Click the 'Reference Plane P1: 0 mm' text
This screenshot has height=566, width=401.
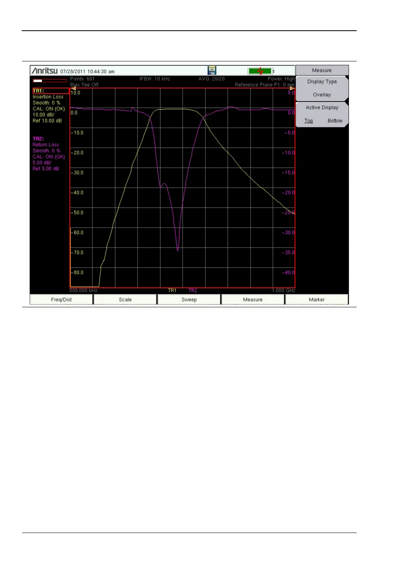pos(265,85)
